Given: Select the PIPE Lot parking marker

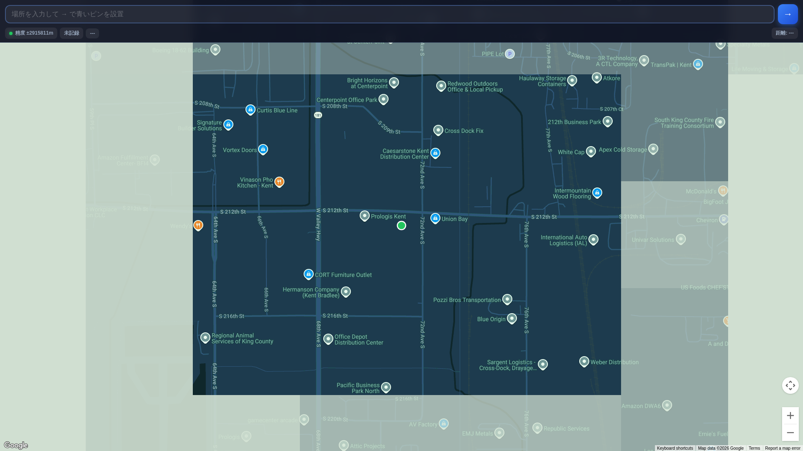Looking at the screenshot, I should 509,54.
